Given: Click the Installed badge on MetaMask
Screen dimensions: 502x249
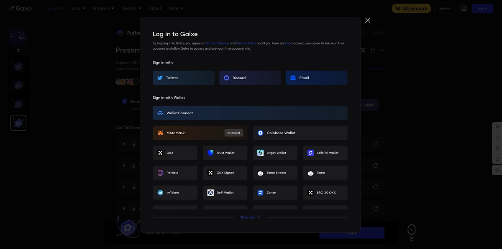Looking at the screenshot, I should coord(234,133).
